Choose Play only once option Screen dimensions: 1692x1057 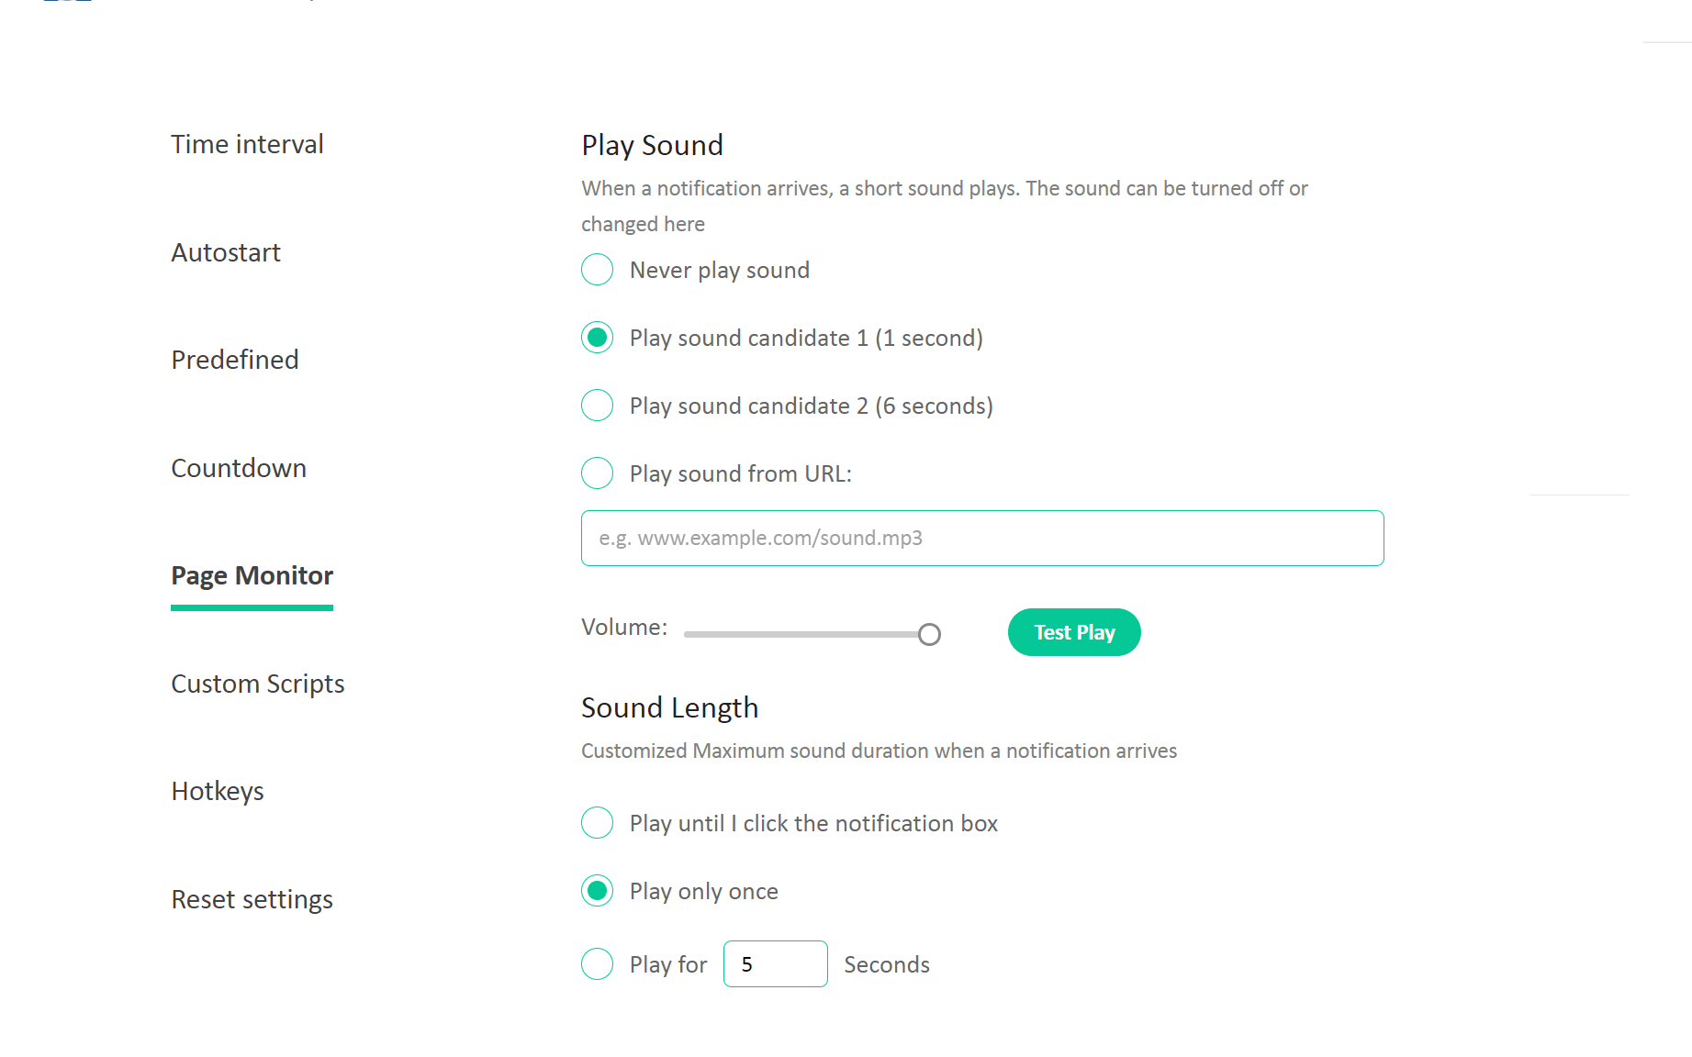coord(598,891)
